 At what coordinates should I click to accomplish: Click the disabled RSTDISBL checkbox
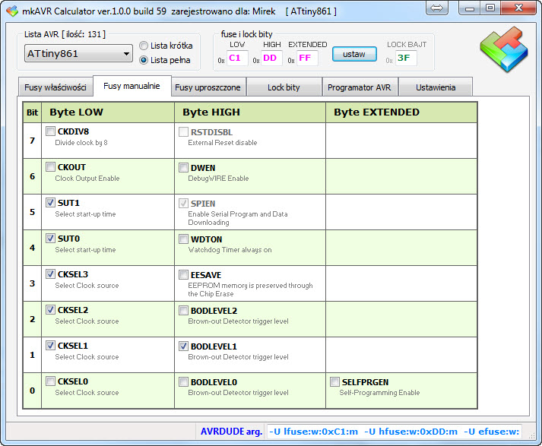point(183,131)
